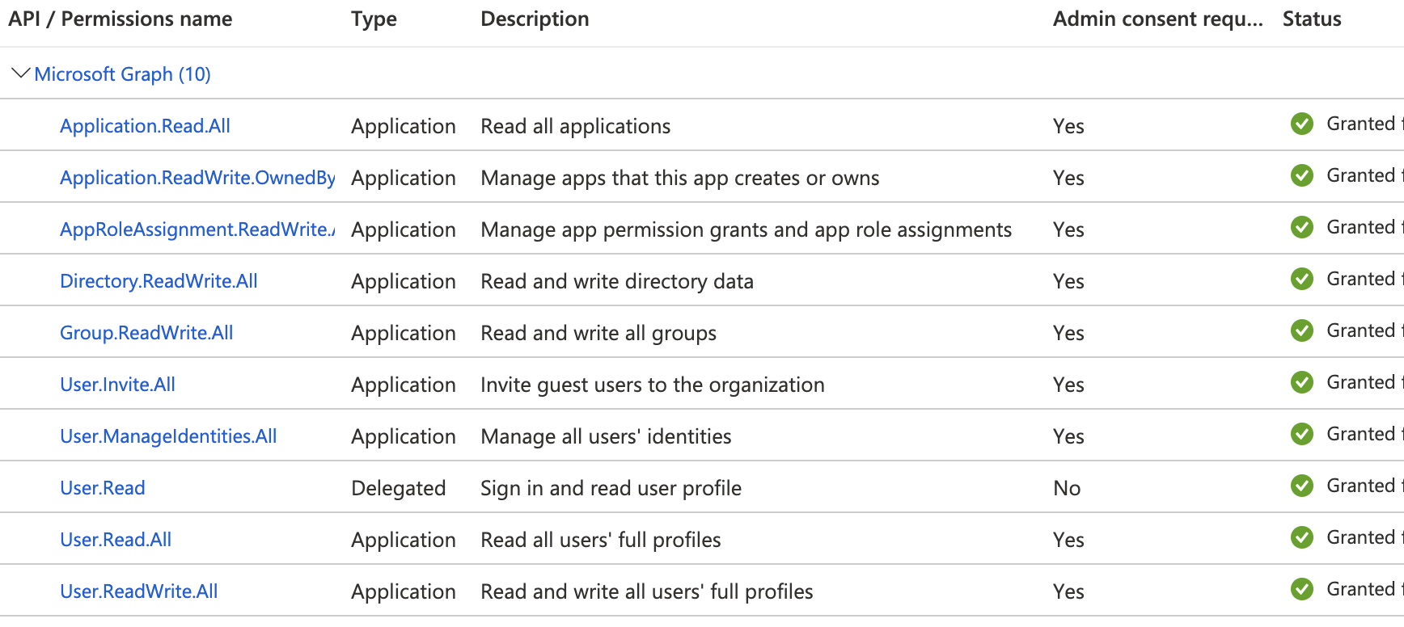Open the Application.Read.All permission link
The height and width of the screenshot is (627, 1404).
145,125
